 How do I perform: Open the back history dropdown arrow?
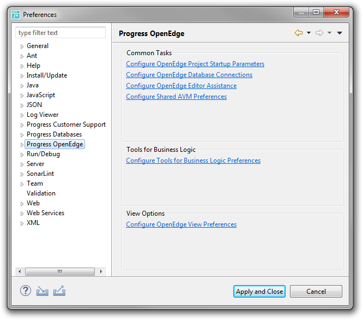(x=308, y=33)
